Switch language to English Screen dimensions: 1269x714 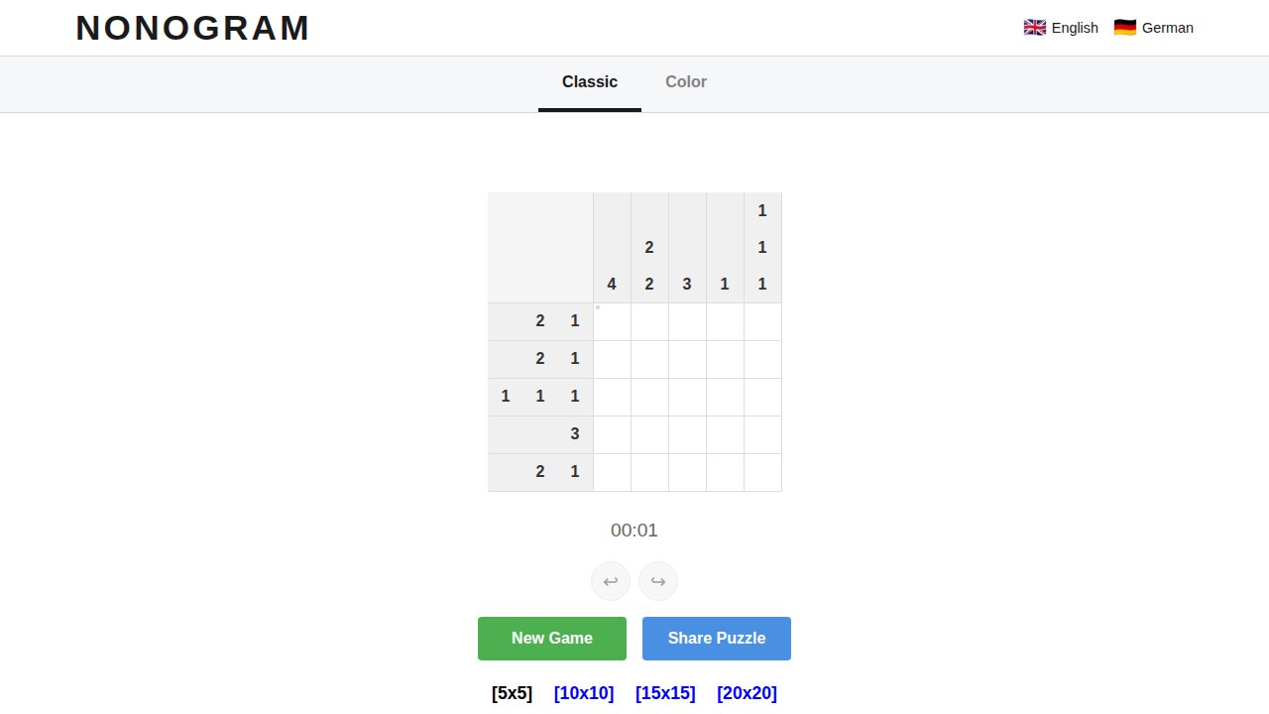point(1074,28)
